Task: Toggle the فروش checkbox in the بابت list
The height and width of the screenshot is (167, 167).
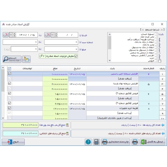Action: click(x=156, y=60)
